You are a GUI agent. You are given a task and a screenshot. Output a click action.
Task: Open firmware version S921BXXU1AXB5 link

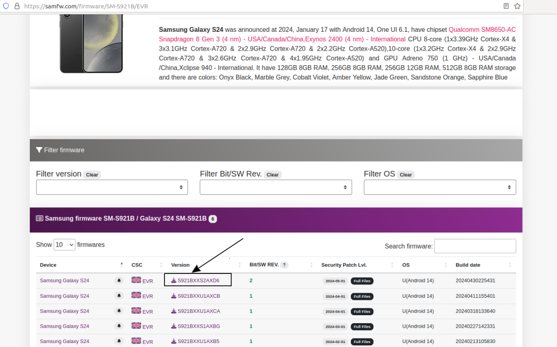click(198, 342)
